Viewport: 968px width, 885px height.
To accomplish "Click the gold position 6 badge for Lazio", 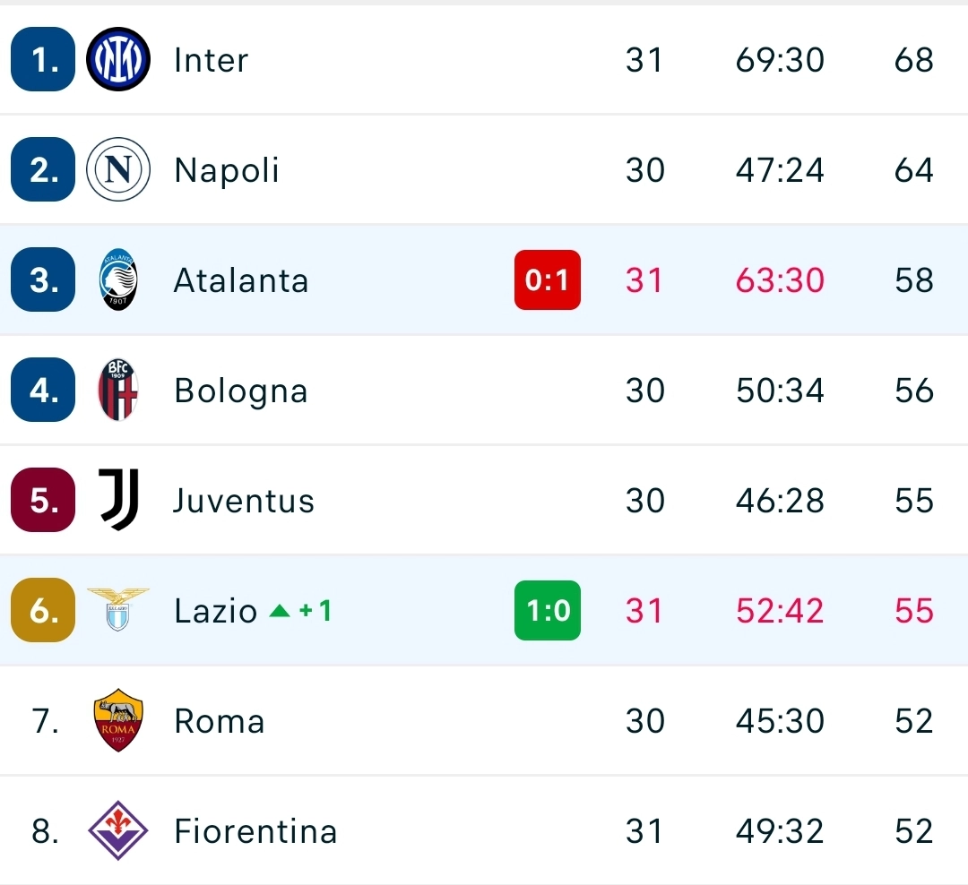I will (41, 610).
